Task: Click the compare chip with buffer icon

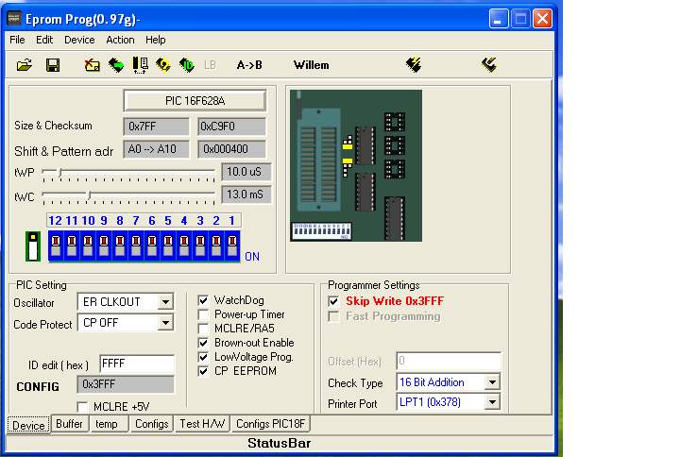Action: (140, 65)
